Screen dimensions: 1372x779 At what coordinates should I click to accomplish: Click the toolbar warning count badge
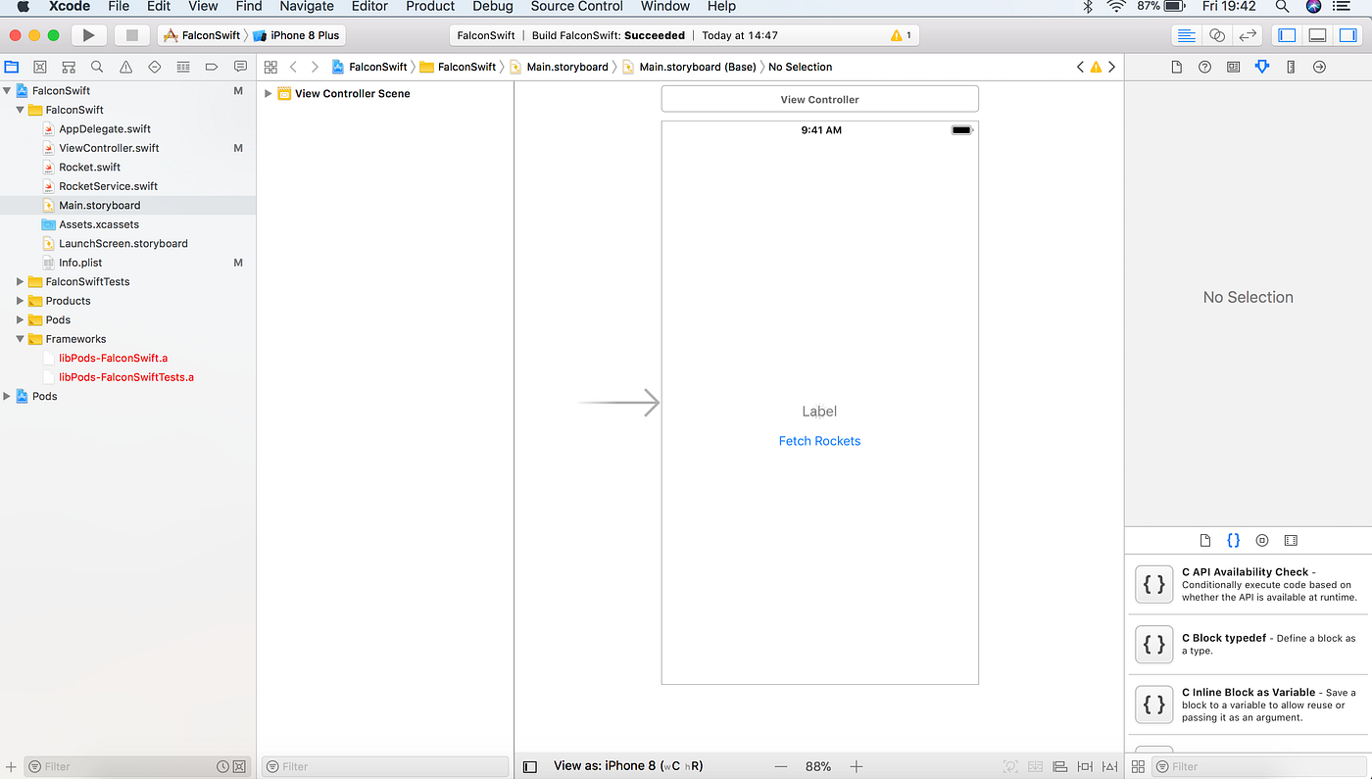coord(901,35)
